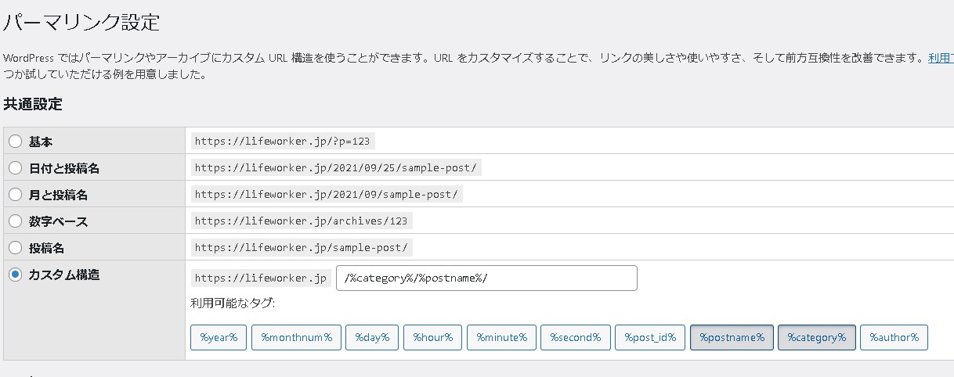The width and height of the screenshot is (954, 377).
Task: Choose the 日付と投稿名 permalink option
Action: point(15,168)
